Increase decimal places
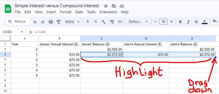The width and height of the screenshot is (219, 94). (112, 22)
